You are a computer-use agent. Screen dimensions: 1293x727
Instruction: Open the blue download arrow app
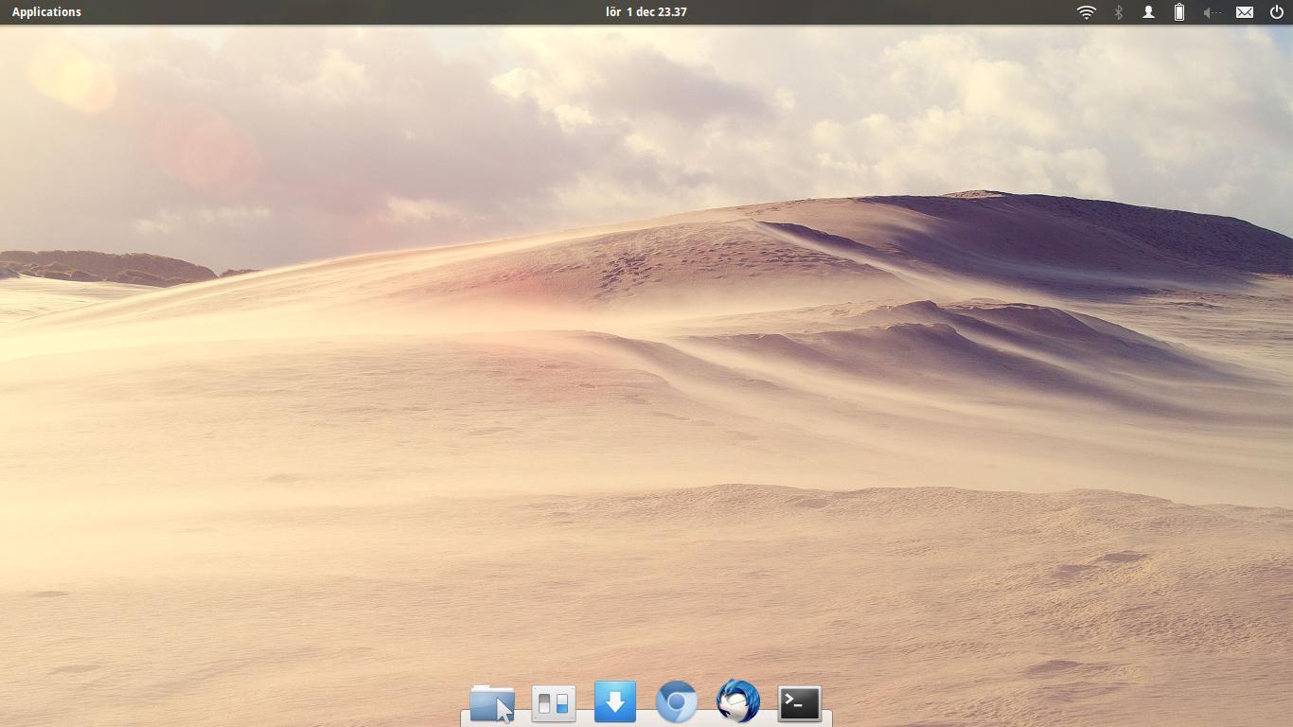(614, 702)
